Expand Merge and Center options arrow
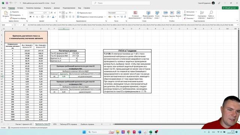Screen dimensions: 240x135 [x=105, y=17]
